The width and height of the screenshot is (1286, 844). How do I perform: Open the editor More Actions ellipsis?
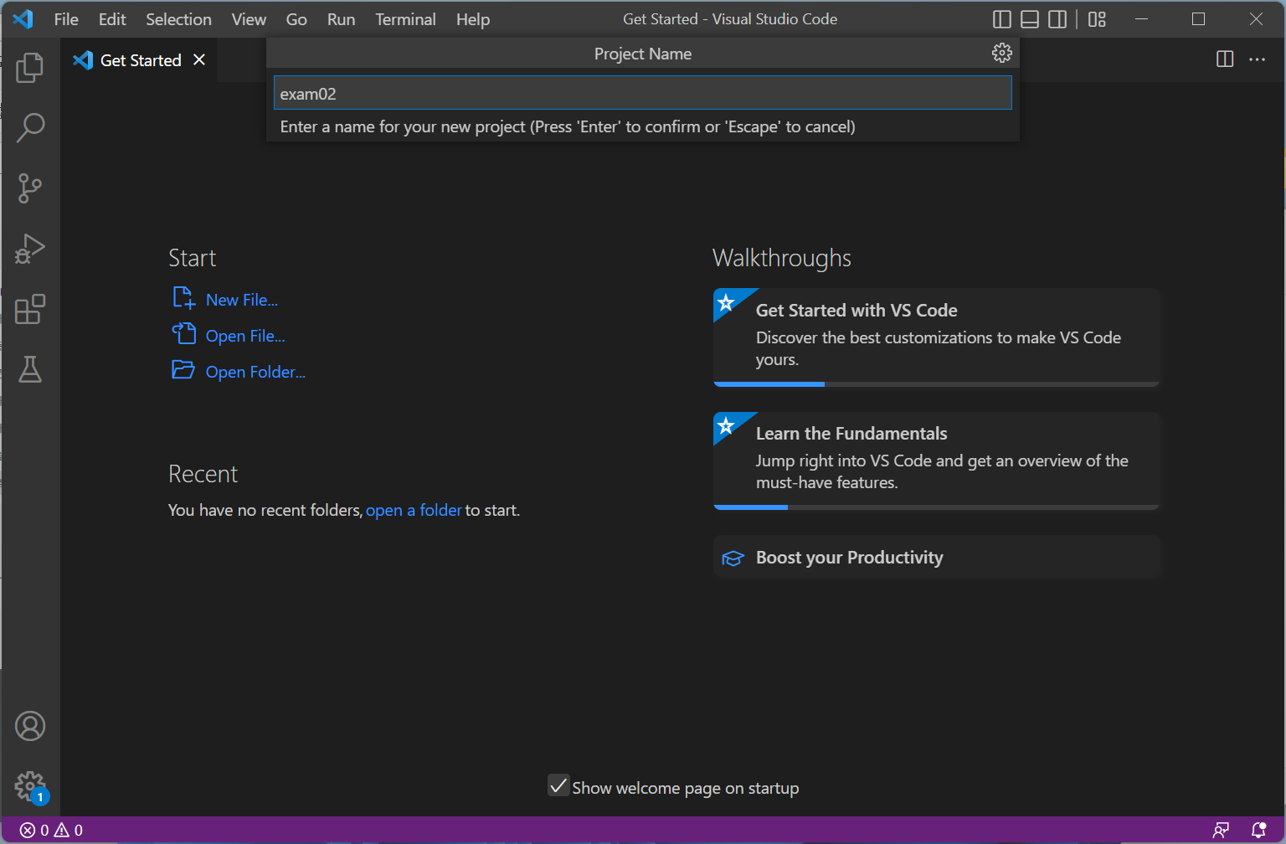point(1257,59)
